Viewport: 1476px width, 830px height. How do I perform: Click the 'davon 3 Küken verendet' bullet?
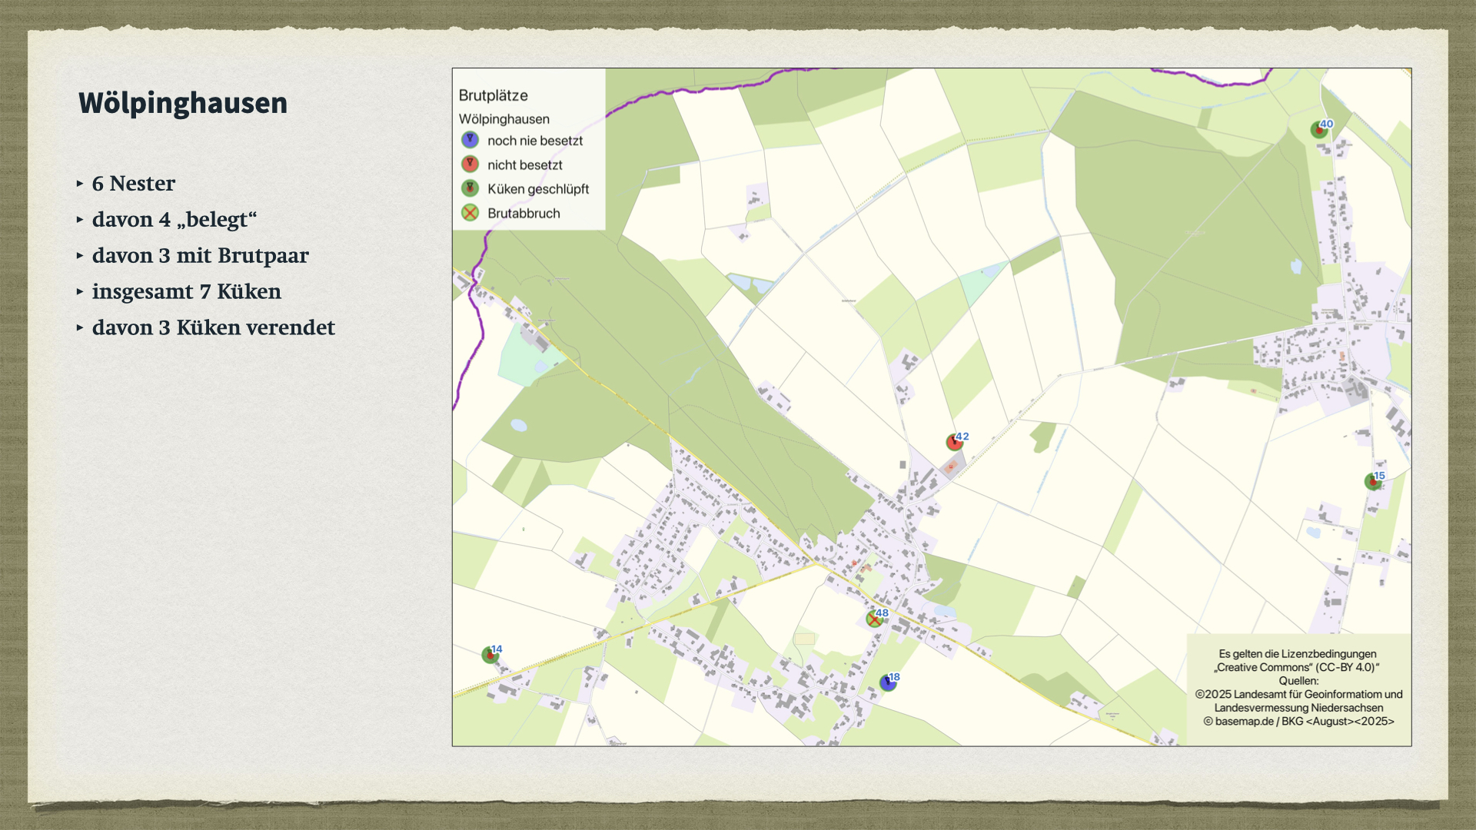[x=213, y=328]
